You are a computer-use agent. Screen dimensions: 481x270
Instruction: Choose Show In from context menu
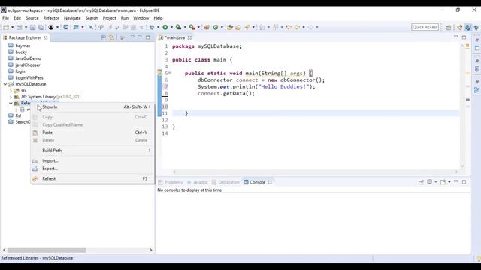(92, 106)
